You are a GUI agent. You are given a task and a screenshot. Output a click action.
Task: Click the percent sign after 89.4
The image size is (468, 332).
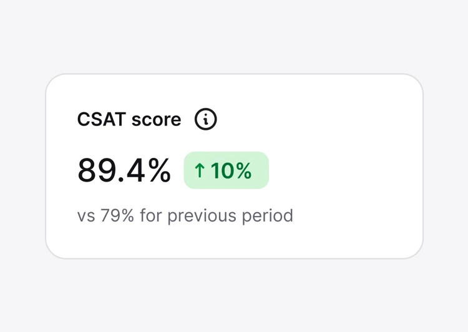click(160, 170)
